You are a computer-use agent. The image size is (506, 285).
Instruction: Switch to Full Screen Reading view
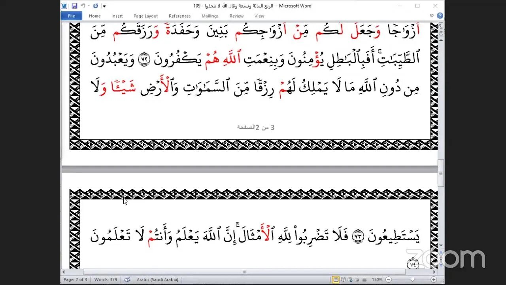click(x=343, y=279)
